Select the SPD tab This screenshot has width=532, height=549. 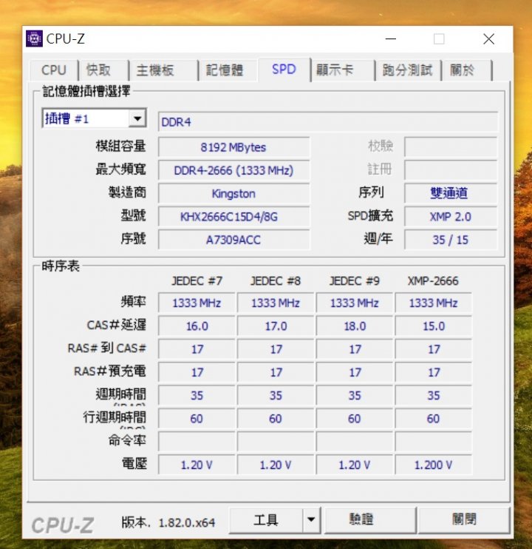pos(284,70)
